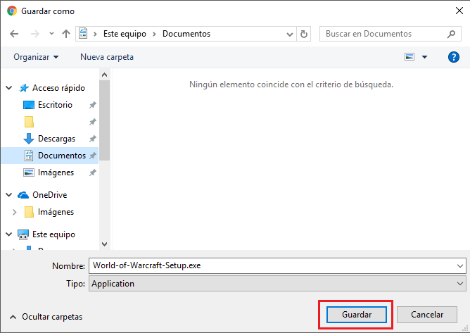
Task: Click Cancelar to dismiss the dialog
Action: pyautogui.click(x=427, y=315)
